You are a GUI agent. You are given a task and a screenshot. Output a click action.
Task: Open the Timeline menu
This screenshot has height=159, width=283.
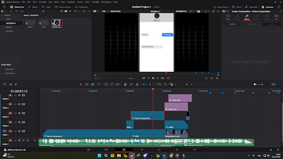tap(42, 2)
